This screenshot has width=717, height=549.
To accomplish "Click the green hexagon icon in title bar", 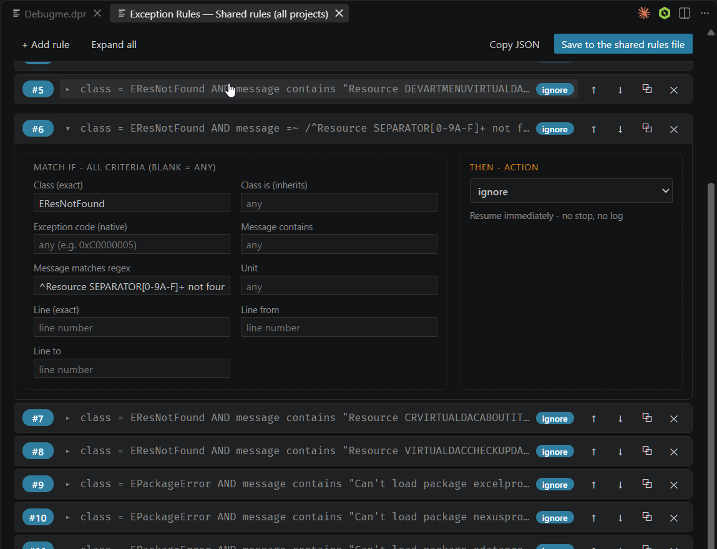I will point(665,13).
